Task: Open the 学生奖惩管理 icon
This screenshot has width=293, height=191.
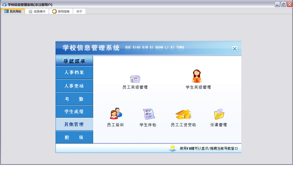Action: point(197,76)
